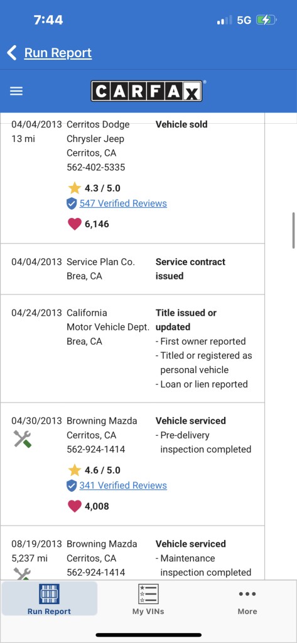Tap the battery charging status icon

[x=267, y=19]
